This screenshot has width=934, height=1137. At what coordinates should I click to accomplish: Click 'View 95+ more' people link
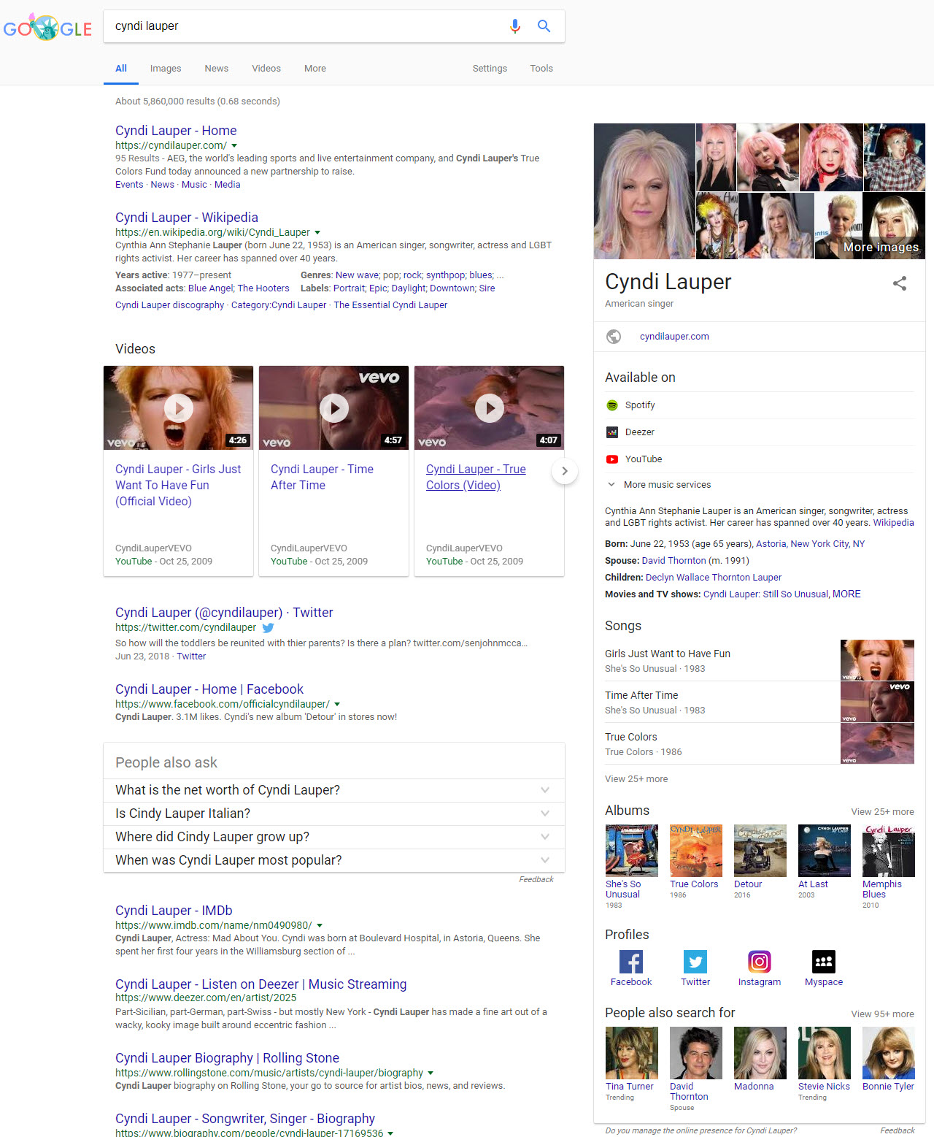pyautogui.click(x=882, y=1014)
